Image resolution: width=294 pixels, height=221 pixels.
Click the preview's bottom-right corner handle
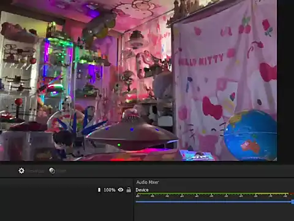(276, 160)
